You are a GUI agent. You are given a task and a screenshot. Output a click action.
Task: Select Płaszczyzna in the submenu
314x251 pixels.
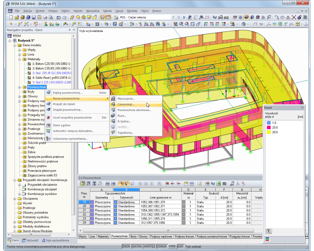pos(136,99)
